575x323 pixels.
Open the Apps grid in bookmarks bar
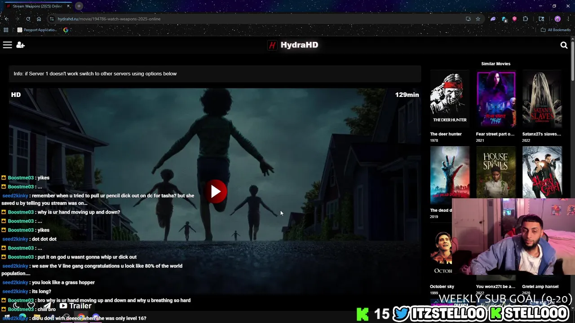click(6, 30)
